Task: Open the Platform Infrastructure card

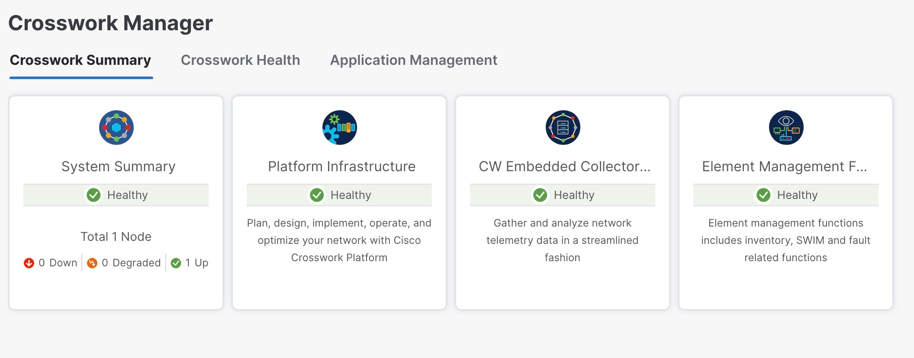Action: coord(341,166)
